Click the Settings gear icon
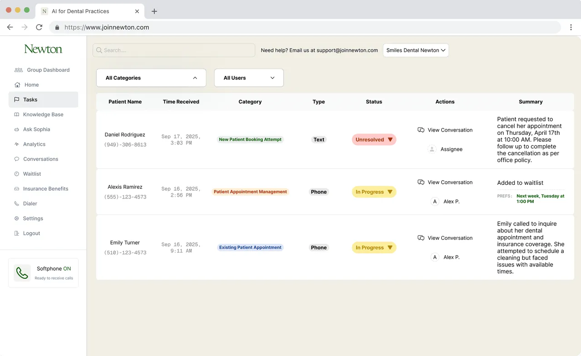The height and width of the screenshot is (356, 581). coord(17,218)
